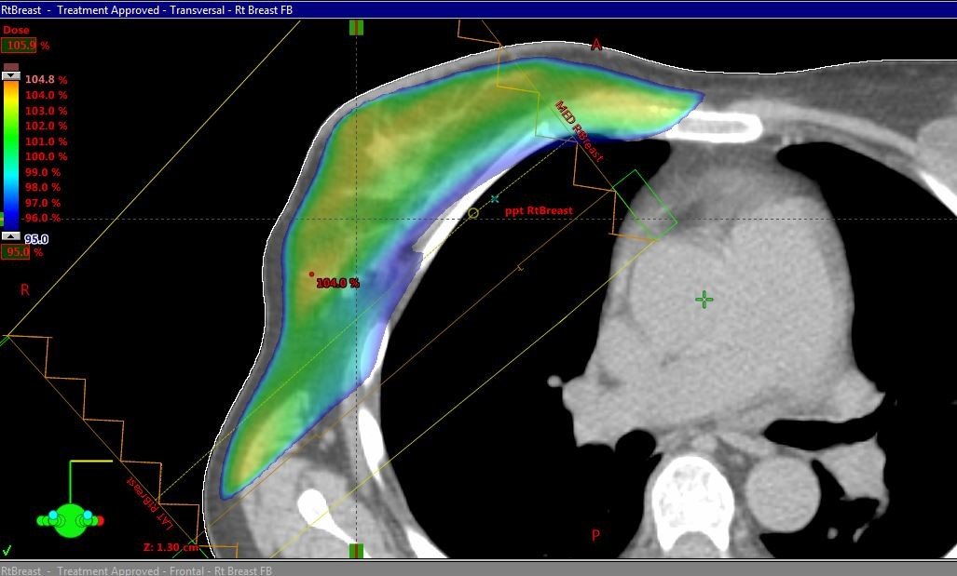The height and width of the screenshot is (576, 957).
Task: Select the yellow isocenter circle marker
Action: pyautogui.click(x=473, y=213)
